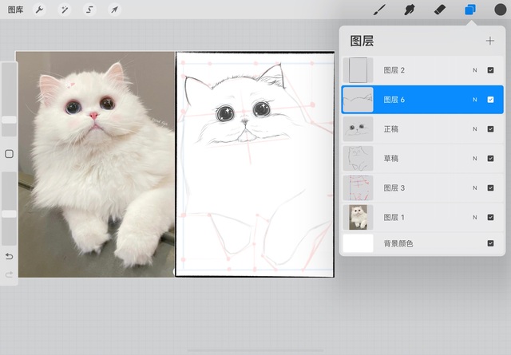Select the Transform arrow tool
This screenshot has width=511, height=355.
pos(114,10)
